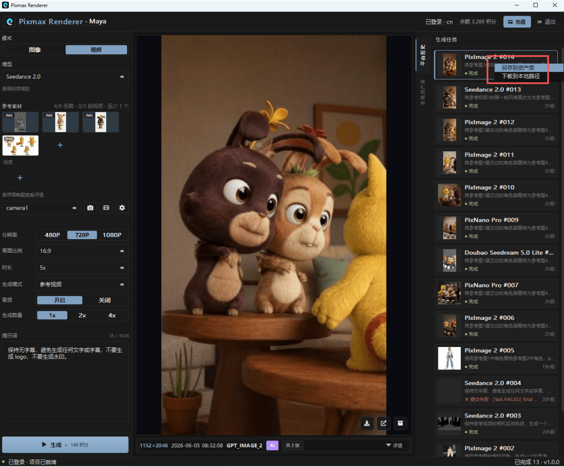Open the camera1 dropdown
Viewport: 564px width, 467px height.
coord(41,208)
